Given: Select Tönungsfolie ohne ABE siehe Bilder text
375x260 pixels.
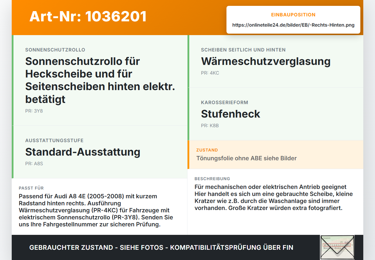Looking at the screenshot, I should [x=246, y=159].
